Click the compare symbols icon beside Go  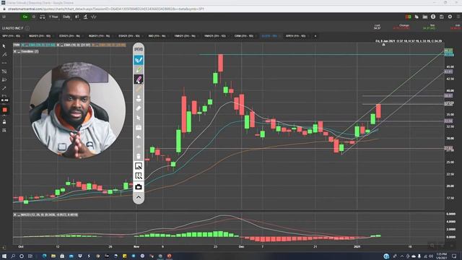tap(43, 17)
